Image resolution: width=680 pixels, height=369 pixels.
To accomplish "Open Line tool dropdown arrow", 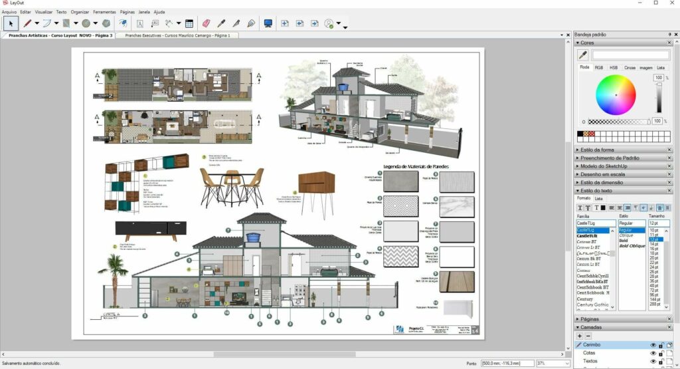I will pos(37,23).
